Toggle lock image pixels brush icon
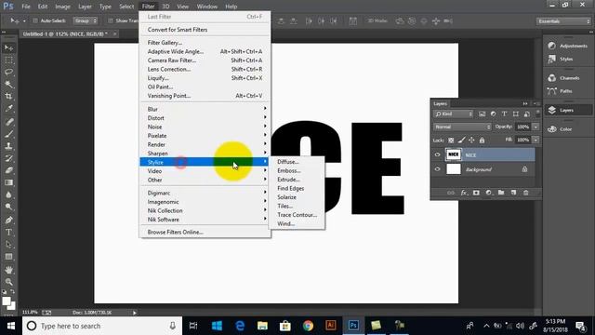The height and width of the screenshot is (335, 595). tap(461, 141)
